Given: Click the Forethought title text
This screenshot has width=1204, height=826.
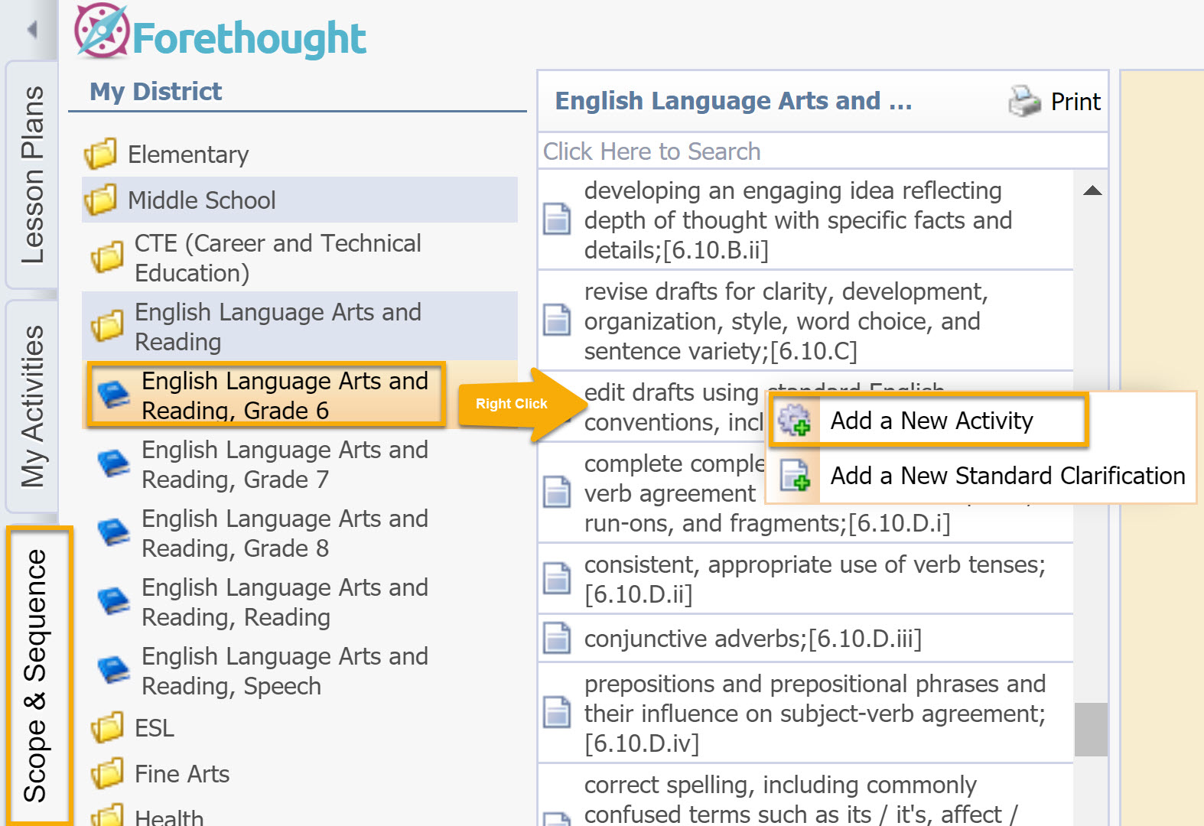Looking at the screenshot, I should 249,38.
